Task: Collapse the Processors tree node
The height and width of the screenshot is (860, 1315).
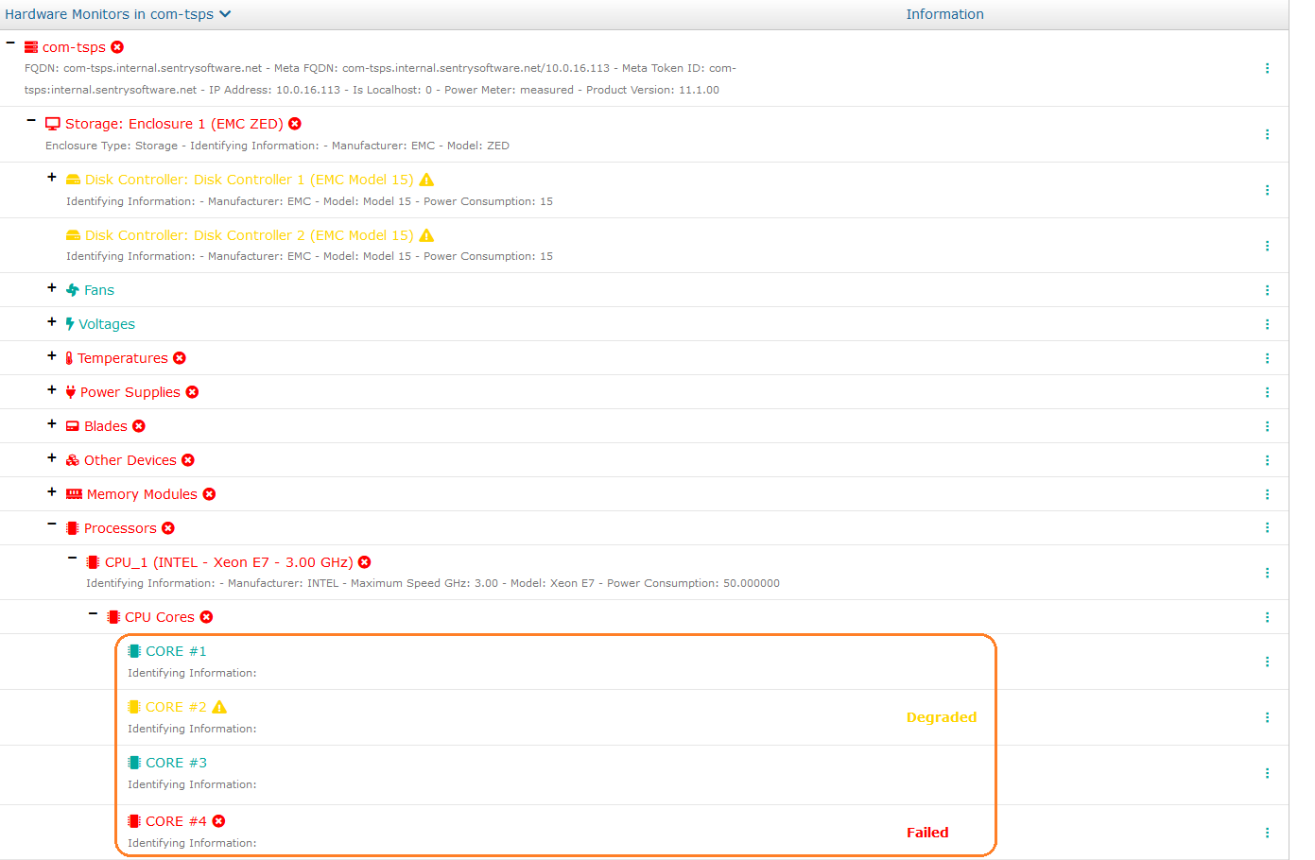Action: click(52, 526)
